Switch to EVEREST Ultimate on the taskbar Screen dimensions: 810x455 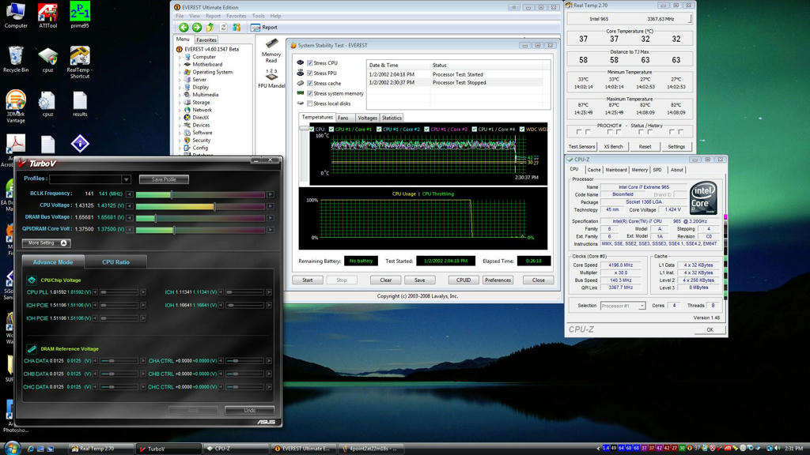[x=304, y=449]
